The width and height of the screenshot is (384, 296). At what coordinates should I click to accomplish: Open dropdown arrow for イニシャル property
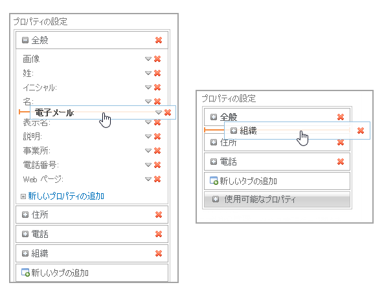148,87
